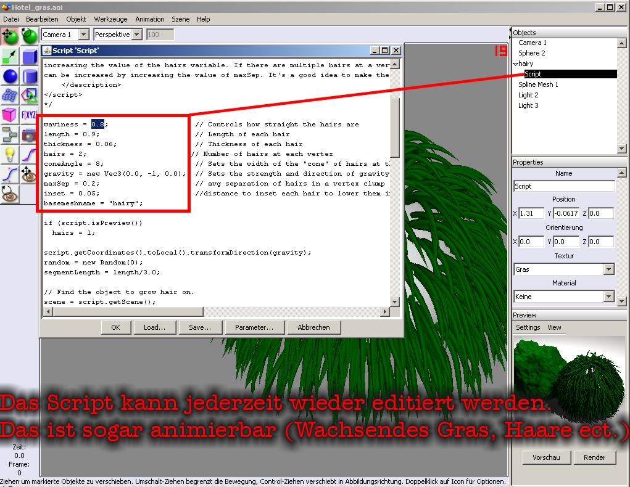Select Sphere 2 in Objects list
Viewport: 630px width, 487px height.
click(x=531, y=53)
